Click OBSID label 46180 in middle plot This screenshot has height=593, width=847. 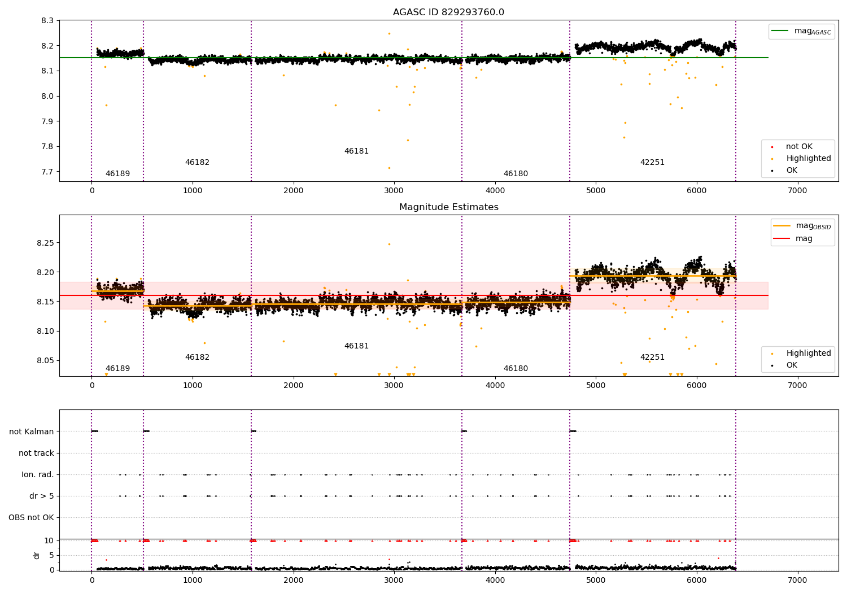click(516, 369)
